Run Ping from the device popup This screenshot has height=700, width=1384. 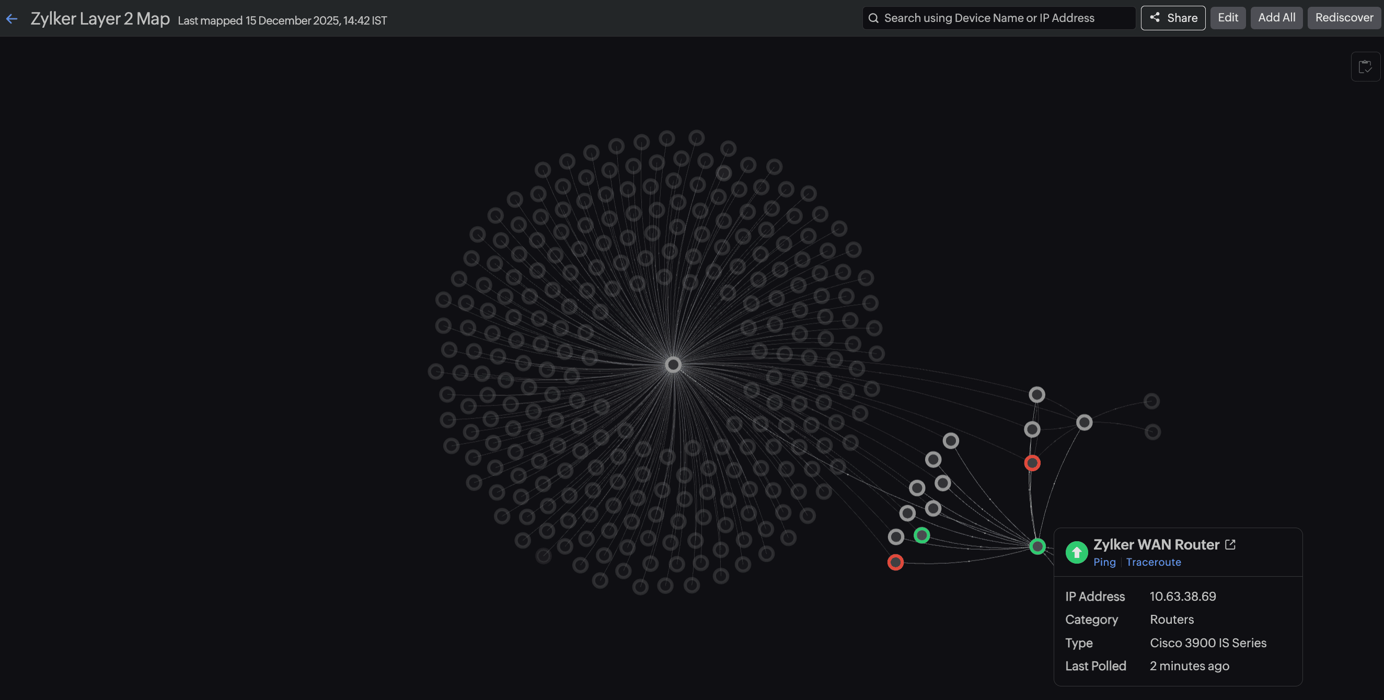(1104, 562)
